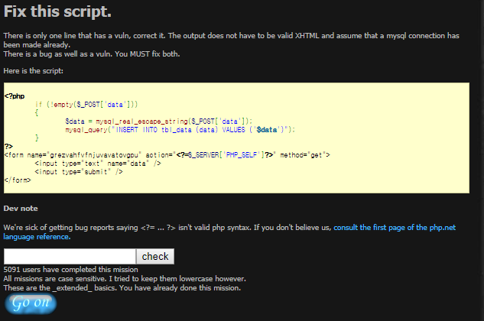This screenshot has width=484, height=321.
Task: Click 'There is a bug as well as a vuln' line
Action: point(92,54)
